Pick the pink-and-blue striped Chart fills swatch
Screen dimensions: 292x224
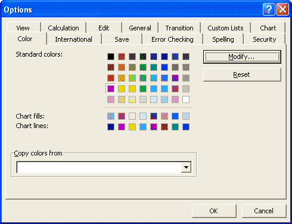111,116
